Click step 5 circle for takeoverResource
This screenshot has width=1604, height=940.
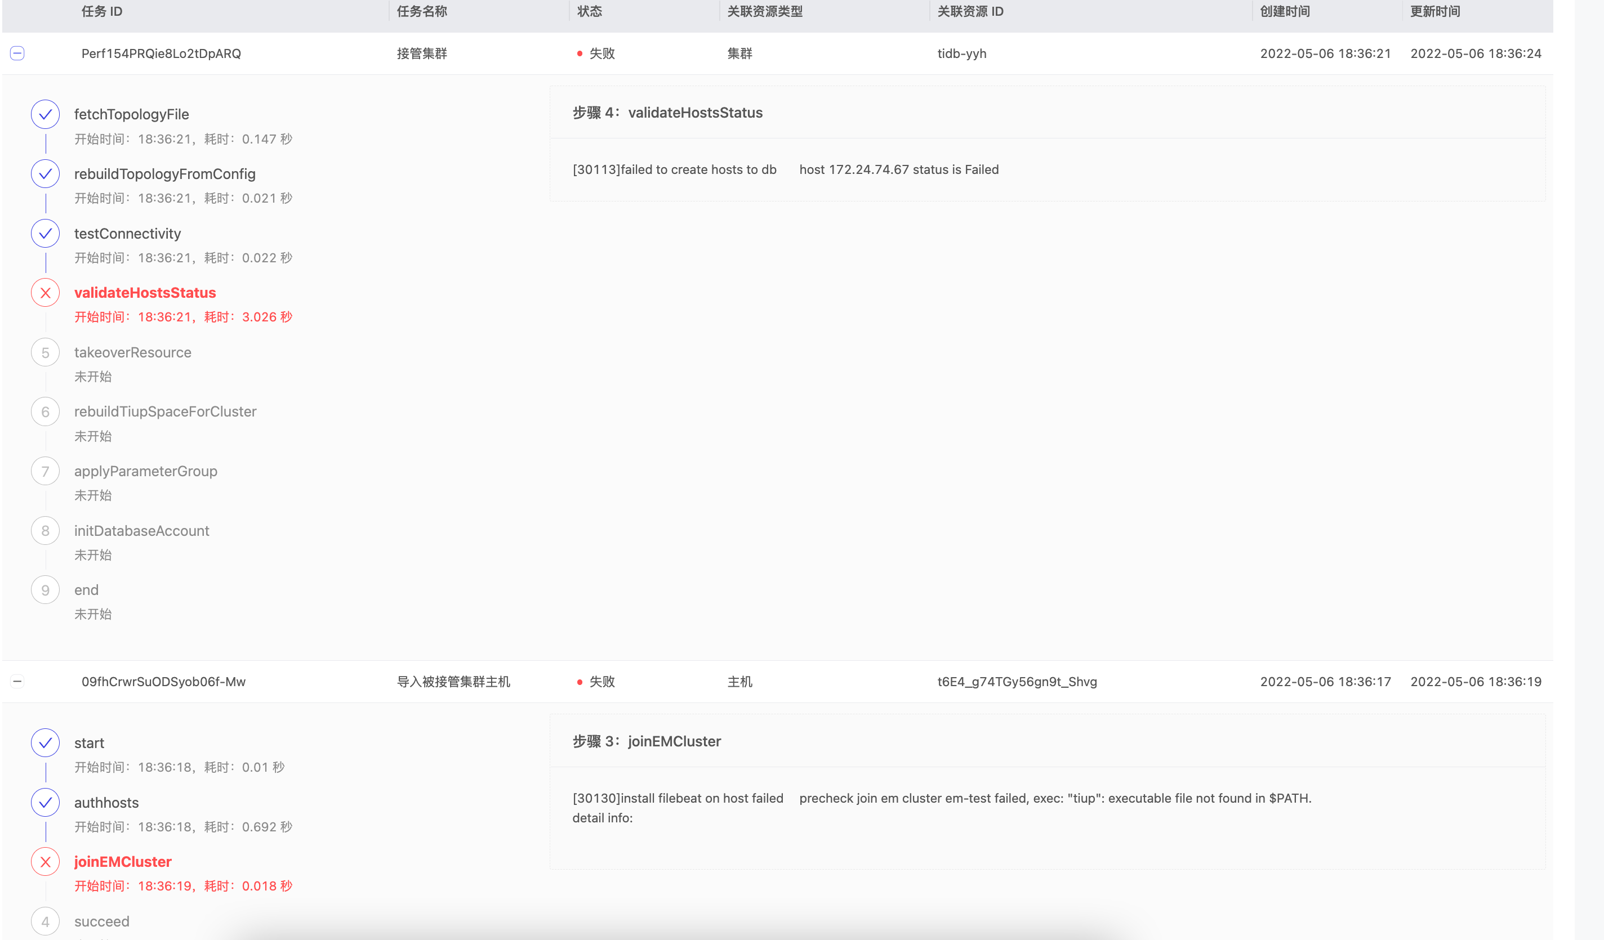pyautogui.click(x=45, y=352)
